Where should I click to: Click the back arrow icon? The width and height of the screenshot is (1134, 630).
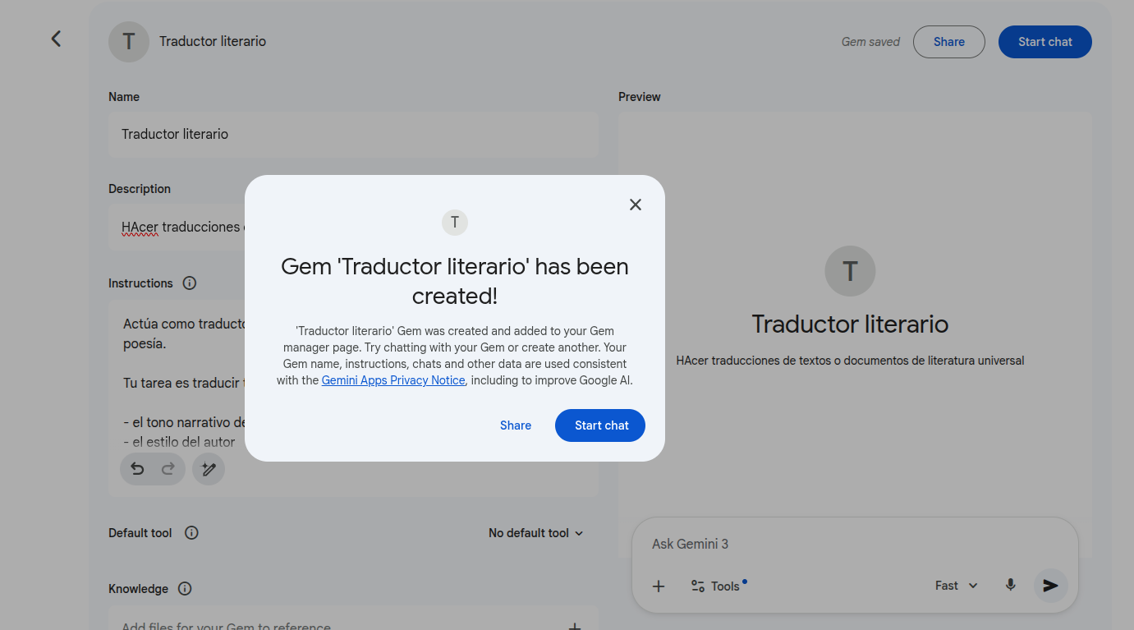[x=56, y=39]
